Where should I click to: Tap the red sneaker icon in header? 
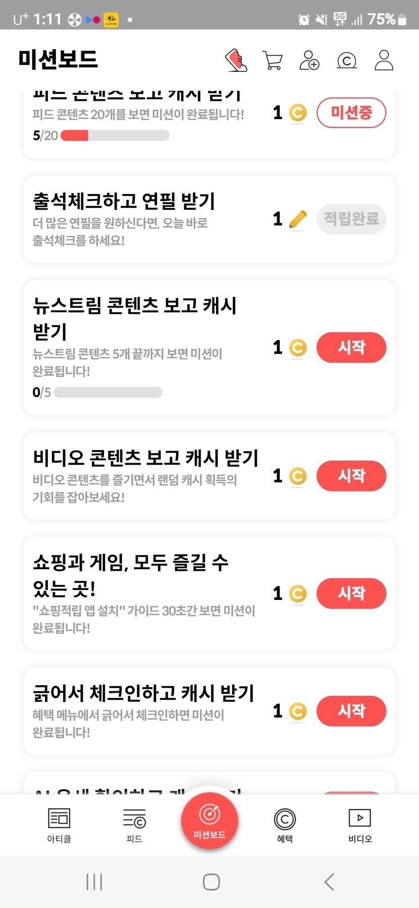click(x=236, y=60)
